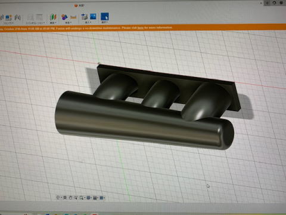Image resolution: width=286 pixels, height=215 pixels.
Task: Open the Grid and Snaps dropdown
Action: coord(95,198)
